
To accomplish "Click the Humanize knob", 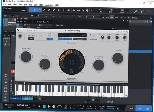I will point(118,58).
